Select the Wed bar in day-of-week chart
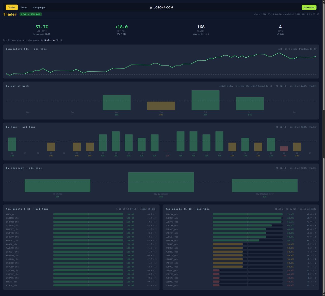Screen dimensions: 325x296 (117, 103)
